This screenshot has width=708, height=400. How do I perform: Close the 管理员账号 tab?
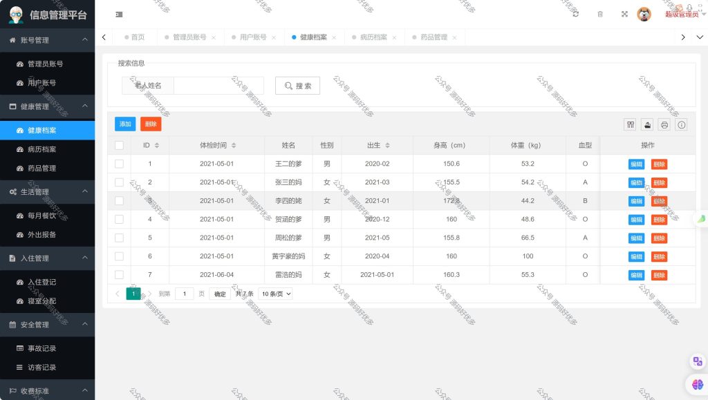(x=214, y=37)
